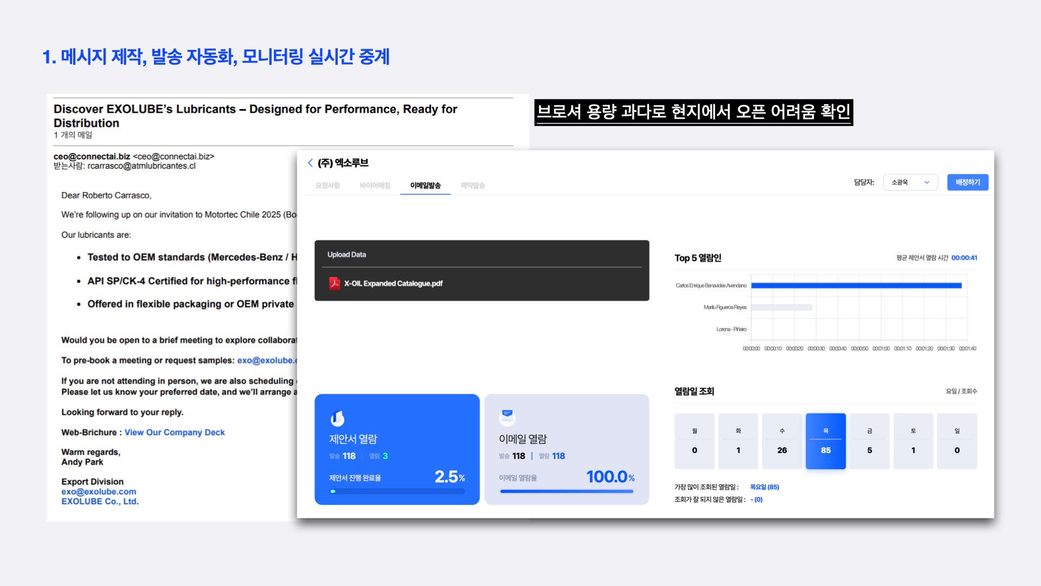Click the 제안서 진행 완료율 progress bar
The image size is (1041, 586).
(397, 492)
